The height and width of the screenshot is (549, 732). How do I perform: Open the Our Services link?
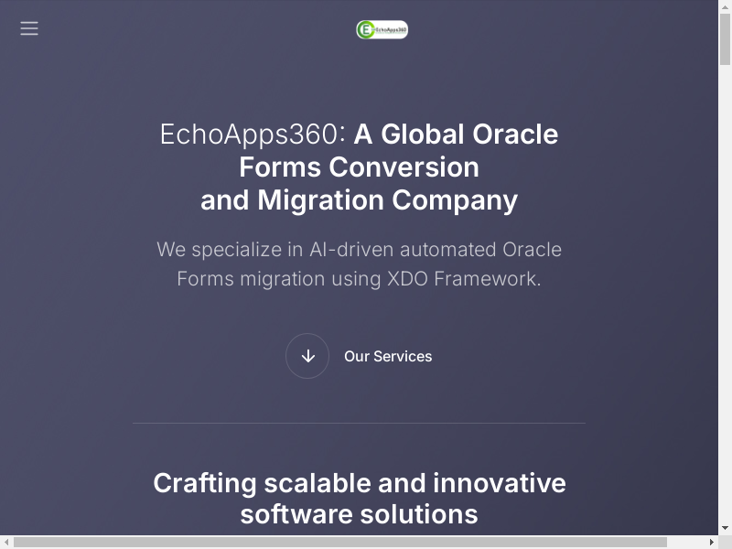click(388, 357)
